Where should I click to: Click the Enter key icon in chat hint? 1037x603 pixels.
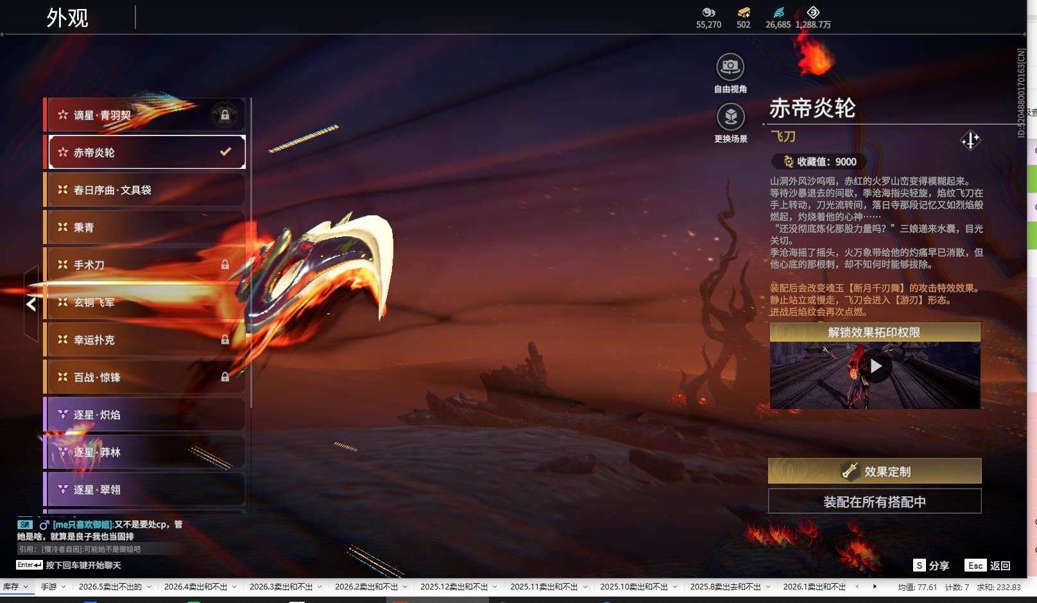(30, 565)
